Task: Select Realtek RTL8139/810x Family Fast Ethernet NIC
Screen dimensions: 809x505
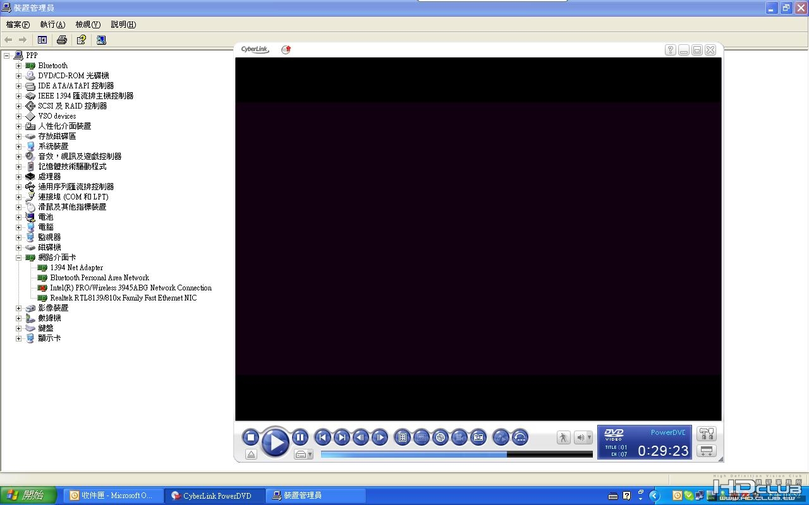Action: pos(123,298)
